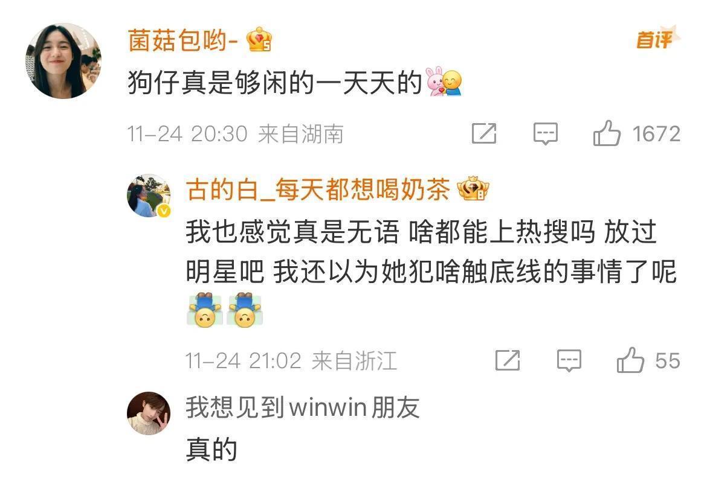This screenshot has height=478, width=707.
Task: Like the comment with 1672 likes
Action: click(x=607, y=133)
